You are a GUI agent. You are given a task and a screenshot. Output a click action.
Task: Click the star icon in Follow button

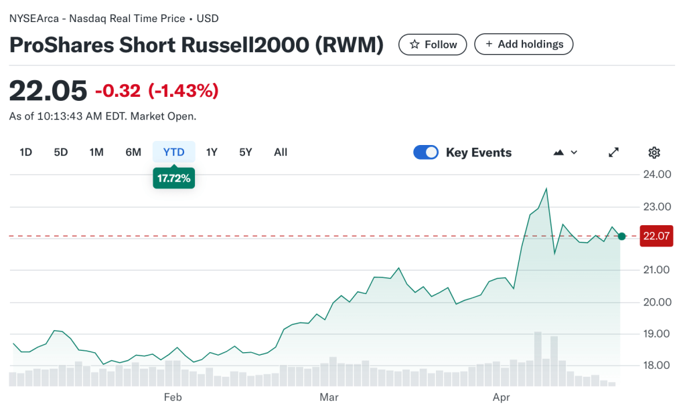(x=414, y=45)
